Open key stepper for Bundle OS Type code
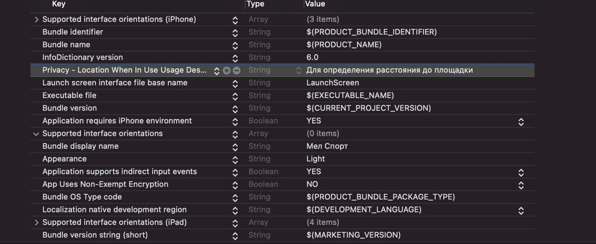This screenshot has width=596, height=244. tap(235, 198)
